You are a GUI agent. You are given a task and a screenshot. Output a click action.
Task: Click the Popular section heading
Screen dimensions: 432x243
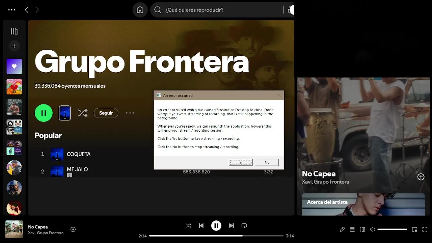pyautogui.click(x=48, y=135)
